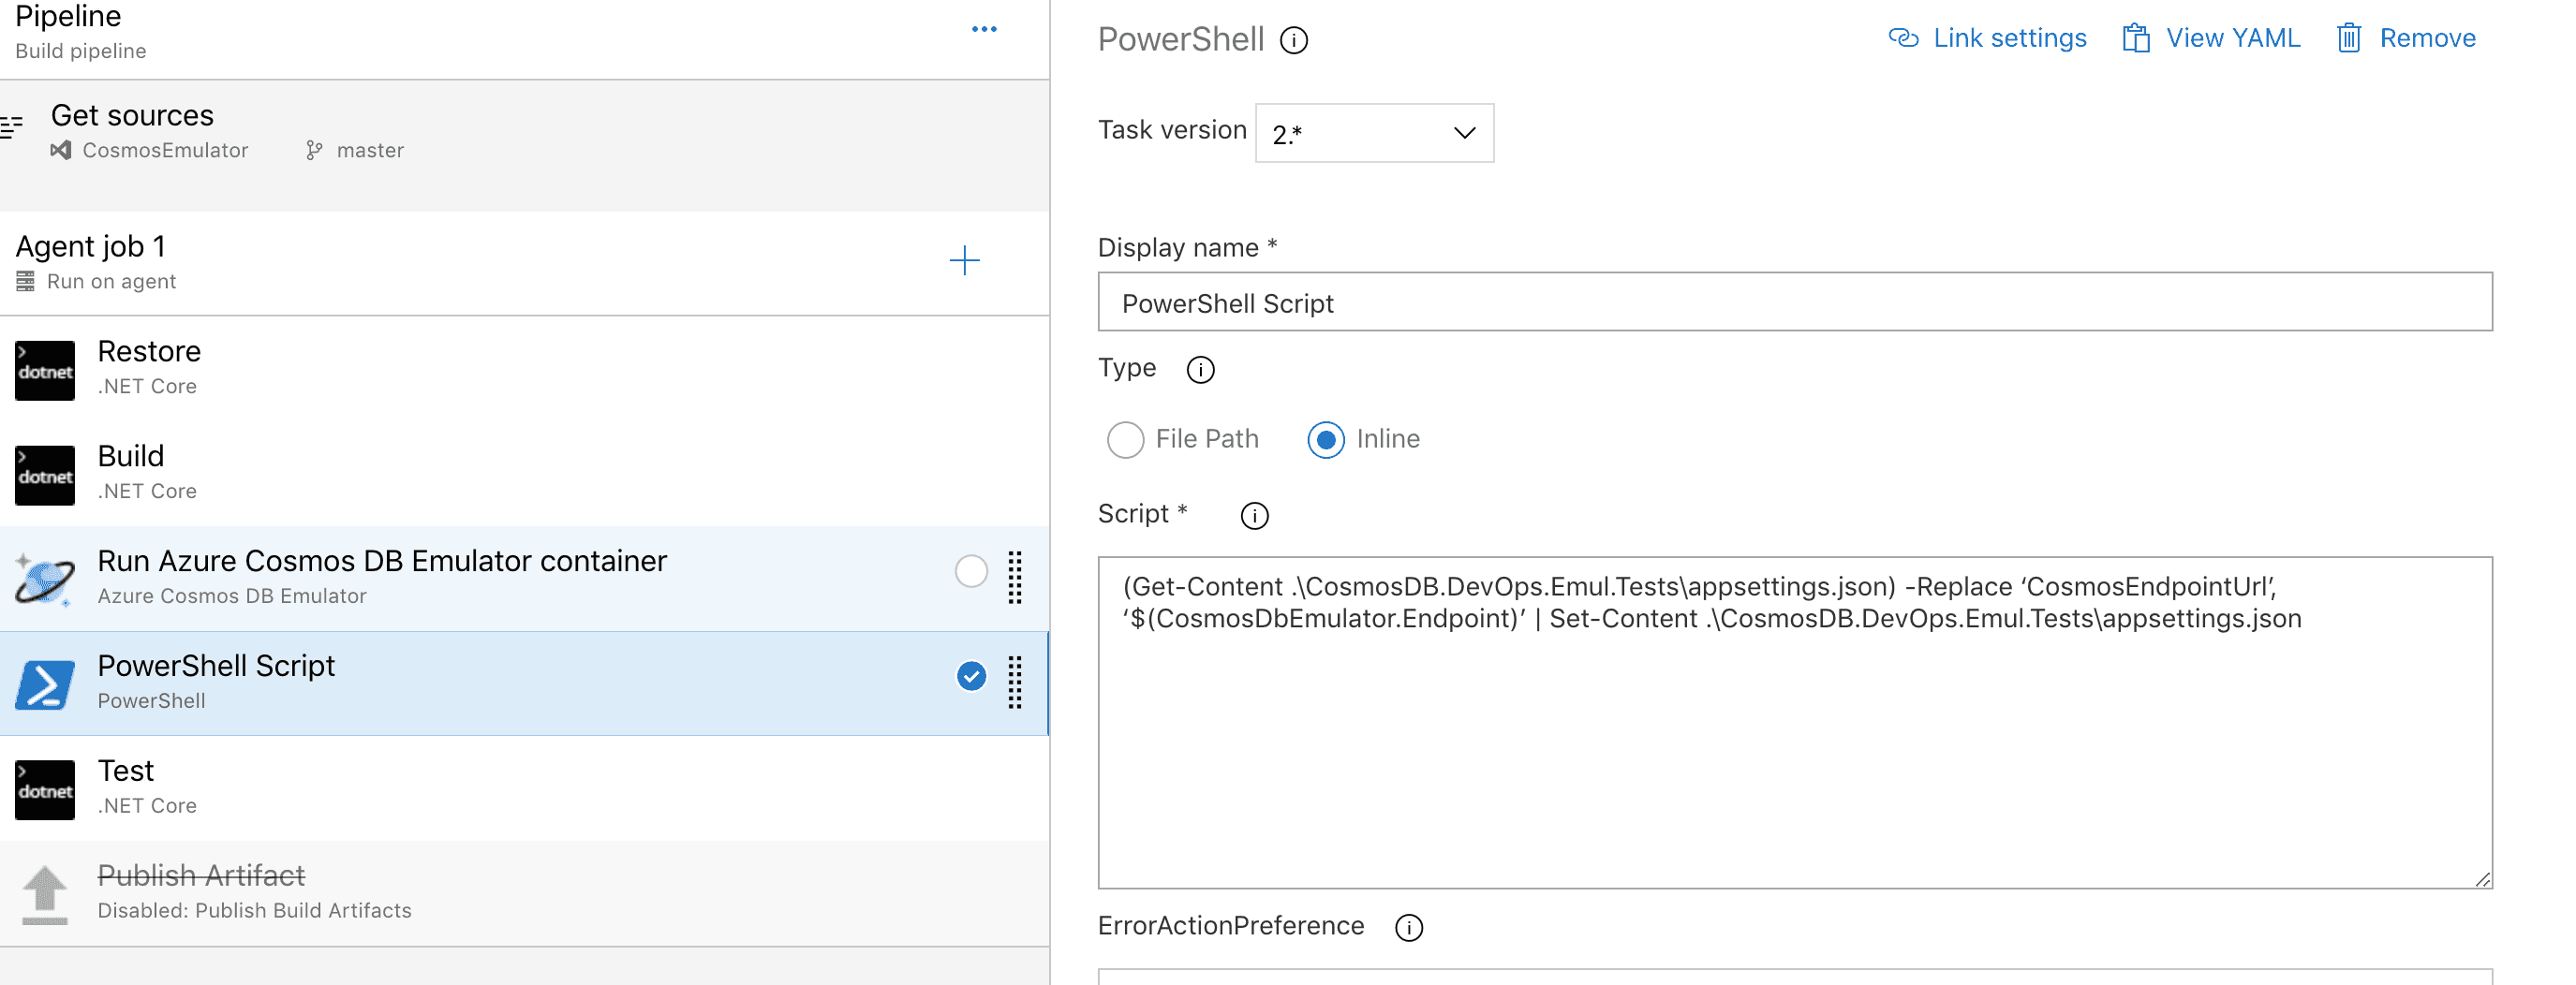Click the dotnet icon of the Test task
Image resolution: width=2576 pixels, height=985 pixels.
45,790
